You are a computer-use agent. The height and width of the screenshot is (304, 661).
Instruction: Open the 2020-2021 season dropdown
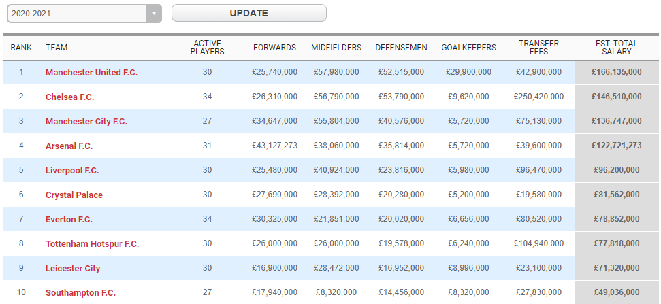point(82,14)
